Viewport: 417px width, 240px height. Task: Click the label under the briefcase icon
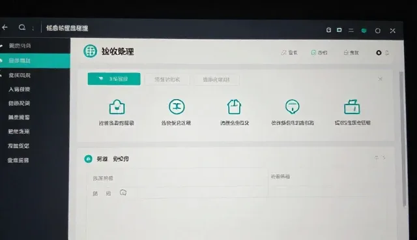point(352,123)
